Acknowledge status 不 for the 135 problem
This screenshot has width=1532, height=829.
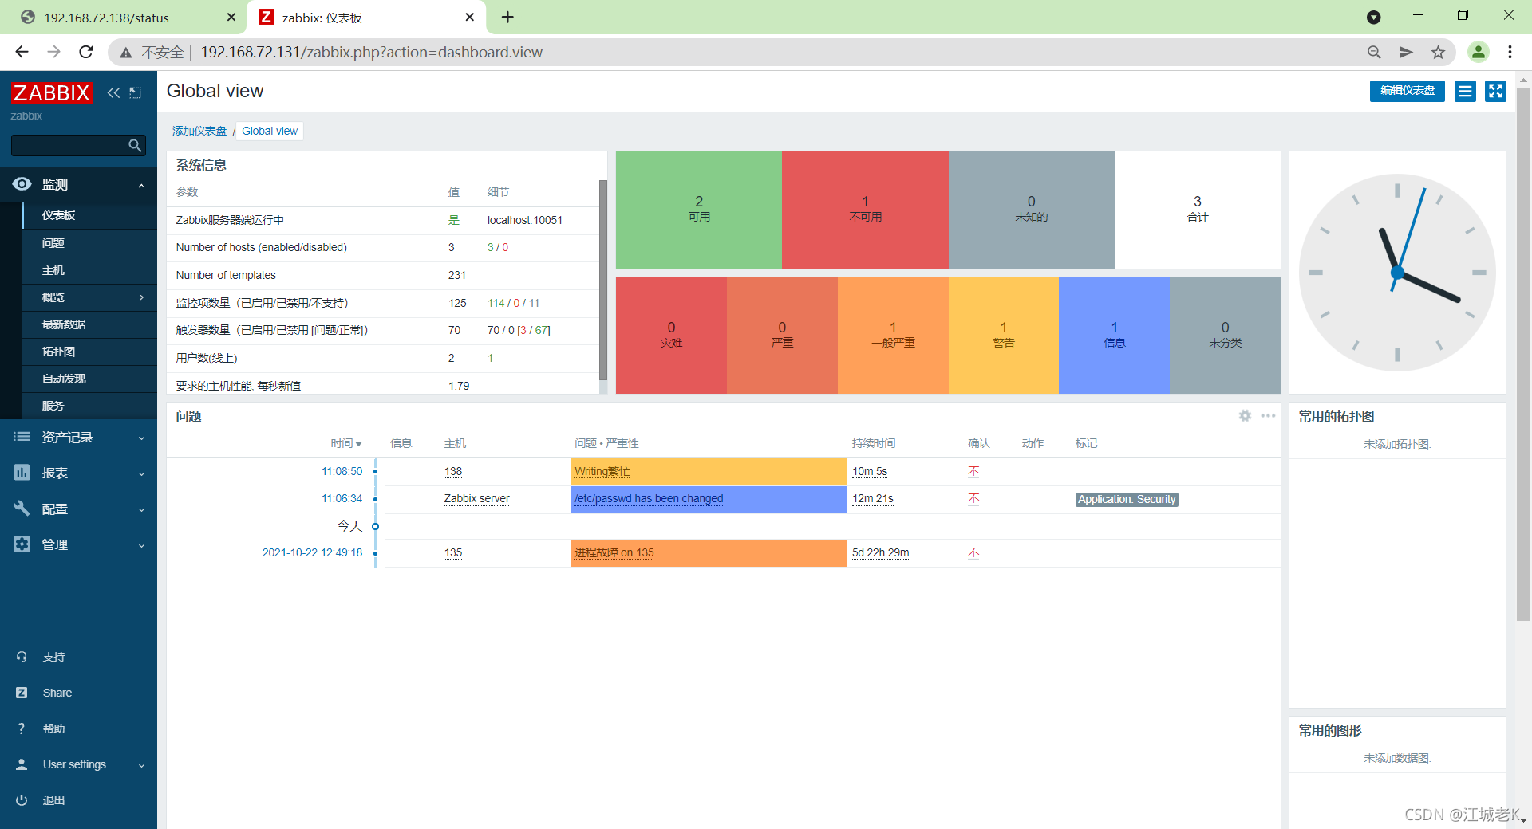973,552
